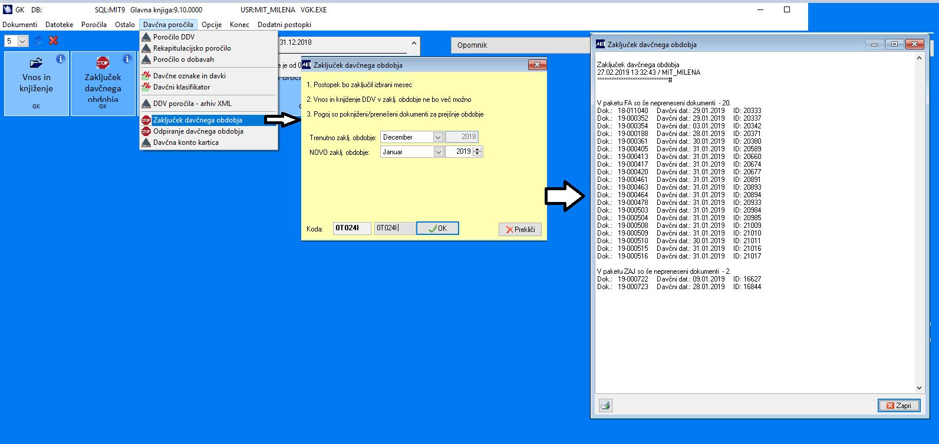Click document row 19-000464

pos(679,195)
